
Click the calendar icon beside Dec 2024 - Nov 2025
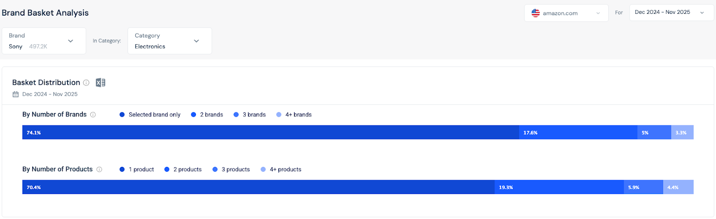16,94
